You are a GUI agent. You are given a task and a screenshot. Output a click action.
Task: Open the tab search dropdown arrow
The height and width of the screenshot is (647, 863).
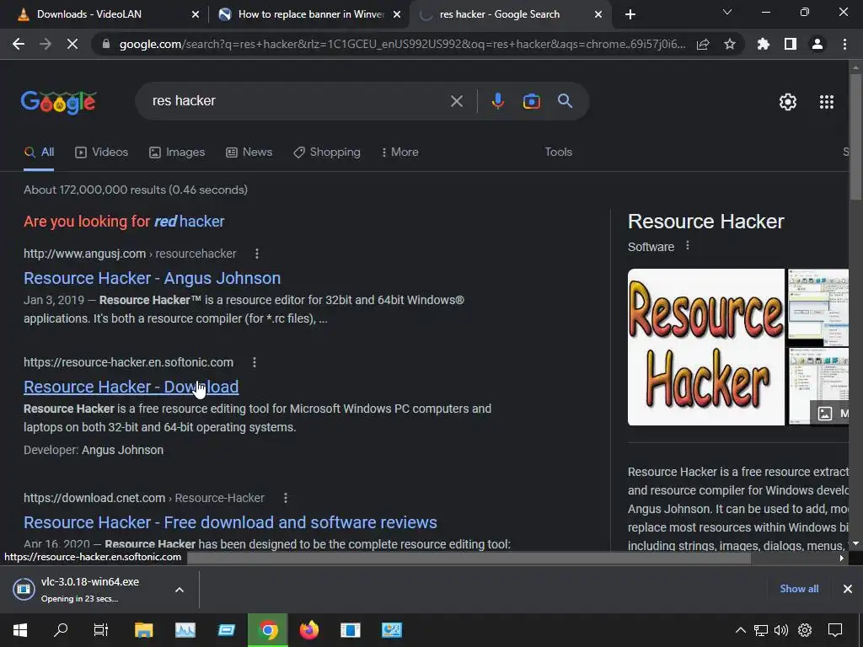point(727,12)
